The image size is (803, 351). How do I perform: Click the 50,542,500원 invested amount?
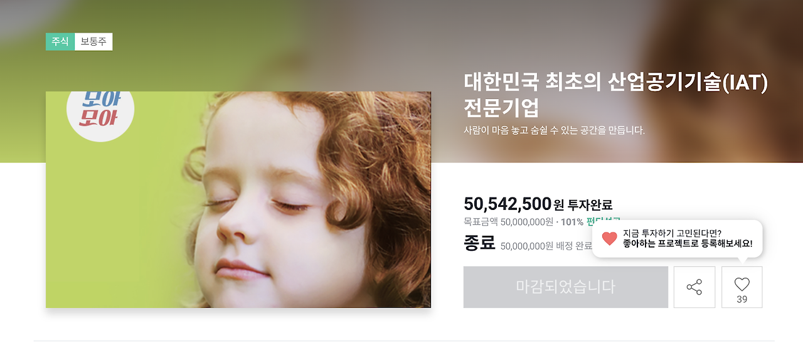coord(508,204)
